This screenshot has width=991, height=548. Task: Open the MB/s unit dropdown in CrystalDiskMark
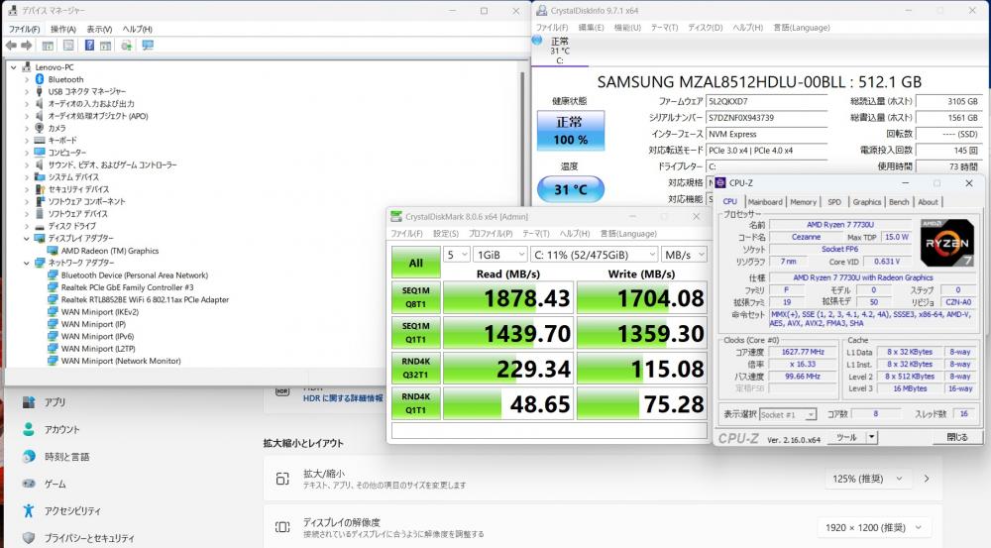(x=686, y=254)
